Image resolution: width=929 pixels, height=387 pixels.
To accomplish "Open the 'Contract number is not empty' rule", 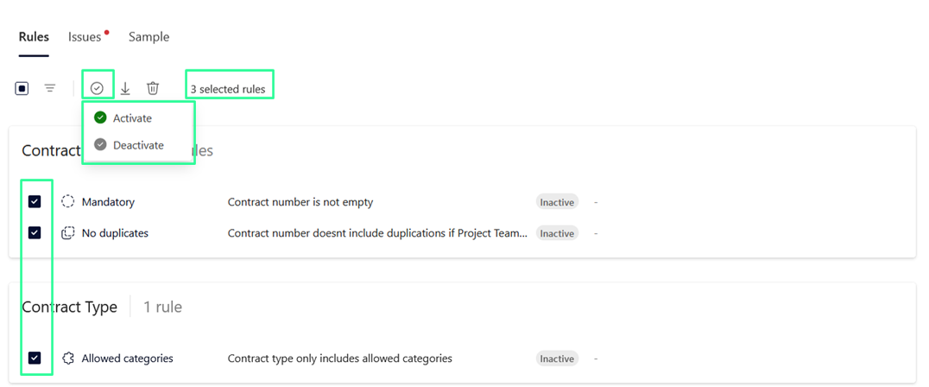I will tap(300, 202).
